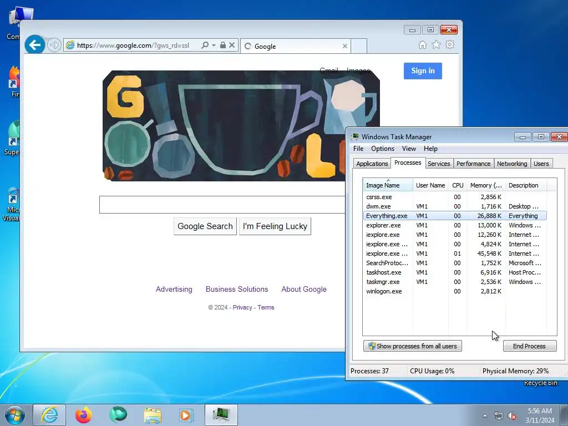Screen dimensions: 568x426
Task: Switch to the Applications tab
Action: tap(372, 164)
